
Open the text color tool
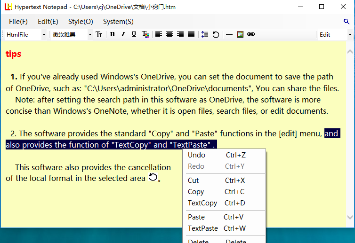click(145, 34)
